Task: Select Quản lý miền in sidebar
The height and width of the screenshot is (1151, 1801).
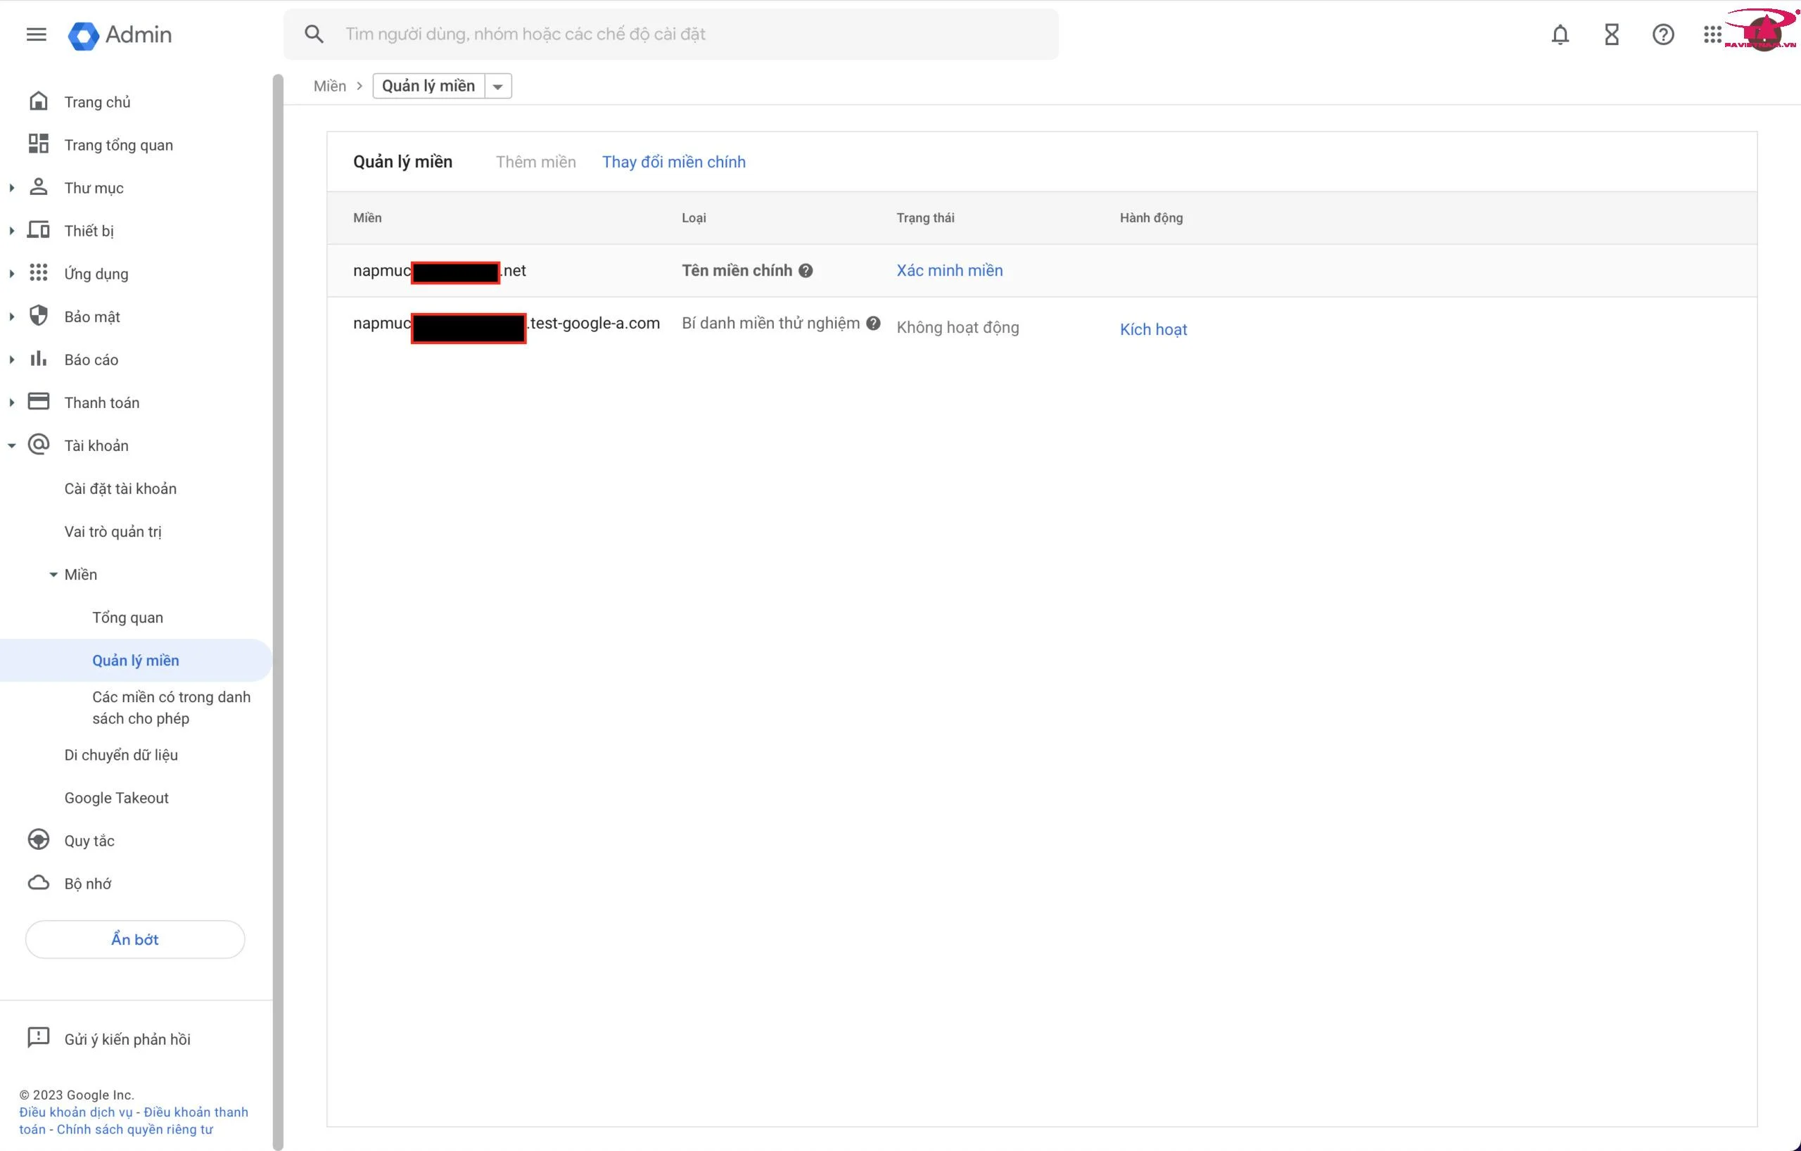Action: pos(135,661)
